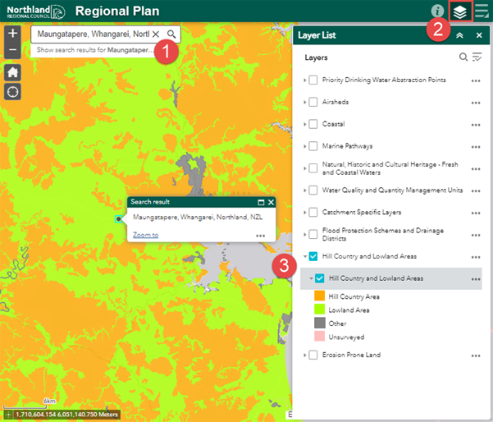Collapse the Layer List panel
493x422 pixels.
pyautogui.click(x=459, y=35)
